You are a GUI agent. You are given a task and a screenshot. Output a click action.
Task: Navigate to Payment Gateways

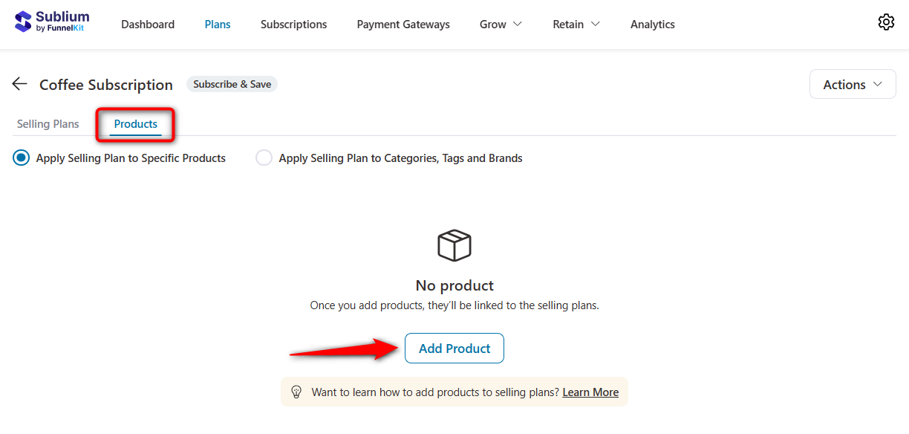coord(403,24)
